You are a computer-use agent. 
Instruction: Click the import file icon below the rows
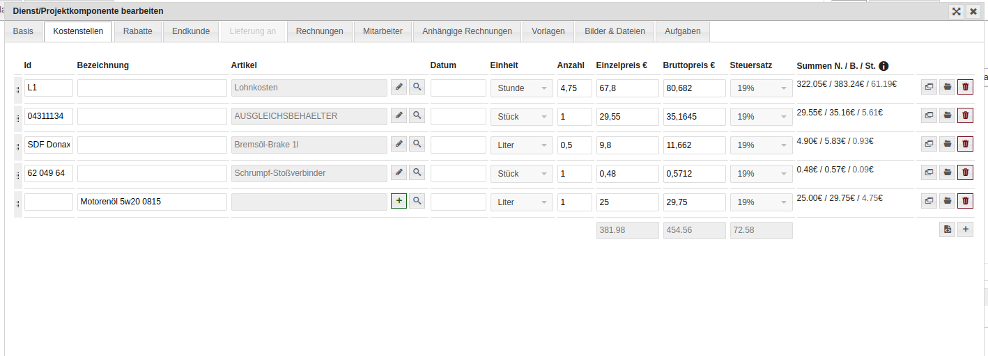point(947,229)
